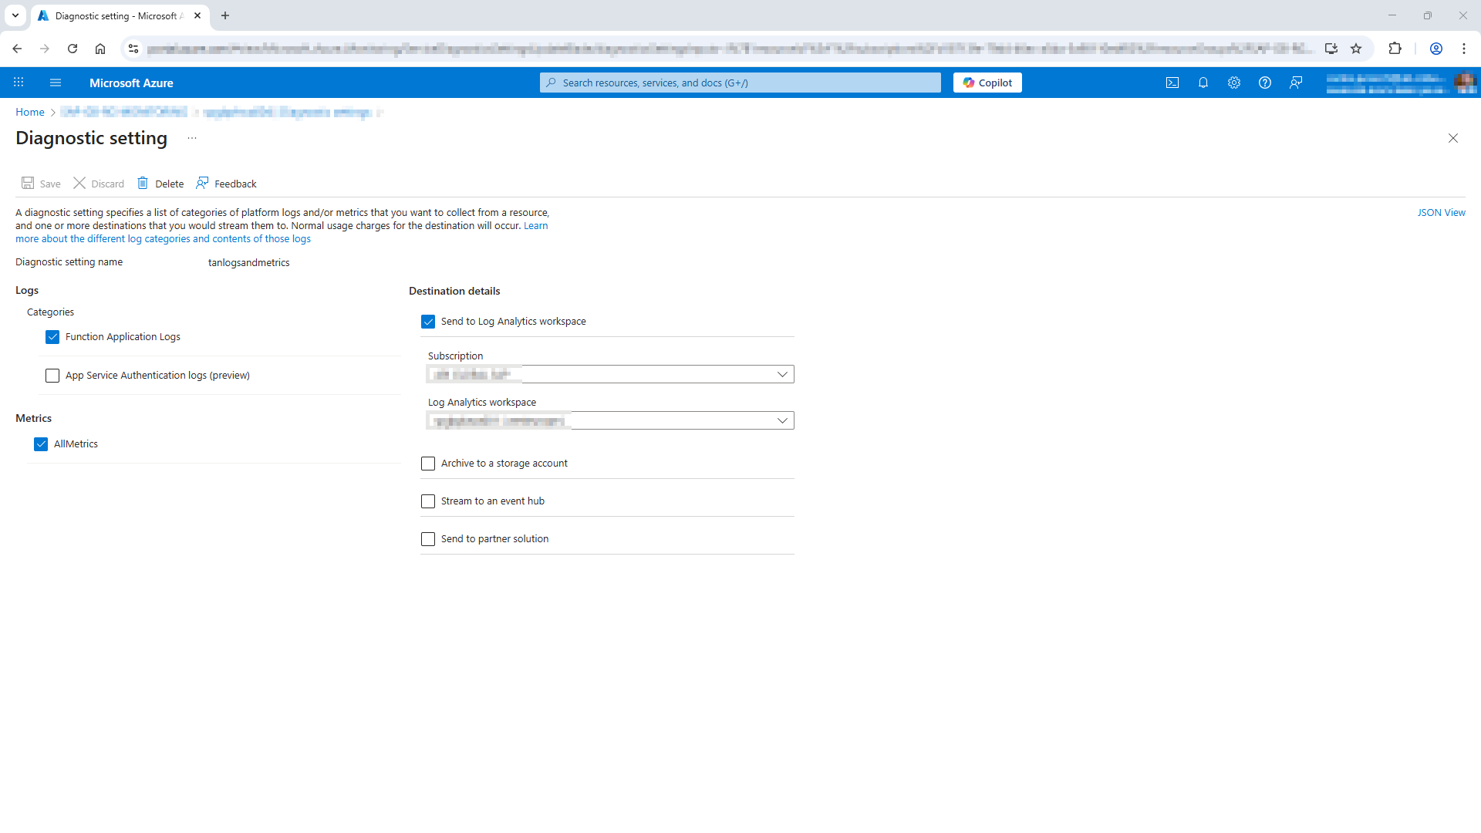Viewport: 1481px width, 833px height.
Task: Check Archive to a storage account
Action: (x=428, y=464)
